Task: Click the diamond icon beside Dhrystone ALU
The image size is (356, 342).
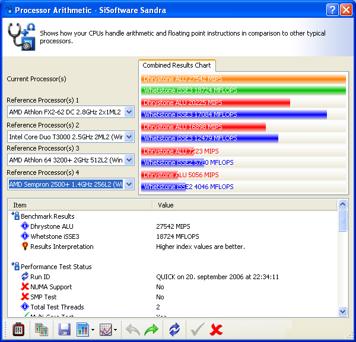Action: coord(25,226)
